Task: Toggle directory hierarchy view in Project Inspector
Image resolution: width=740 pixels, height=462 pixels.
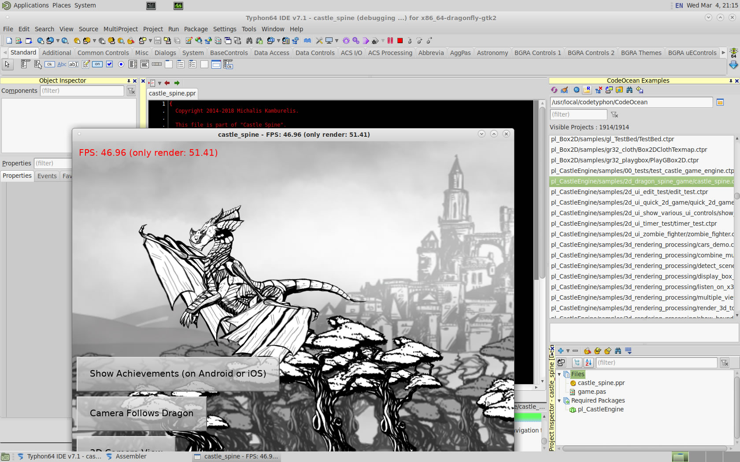Action: click(x=577, y=363)
